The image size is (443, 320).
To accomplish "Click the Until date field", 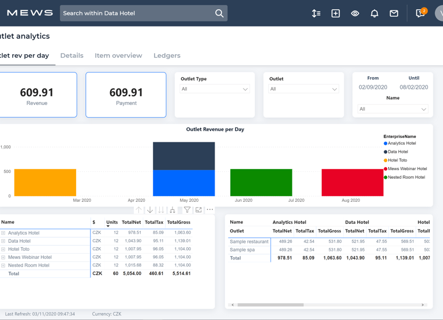I will tap(414, 87).
